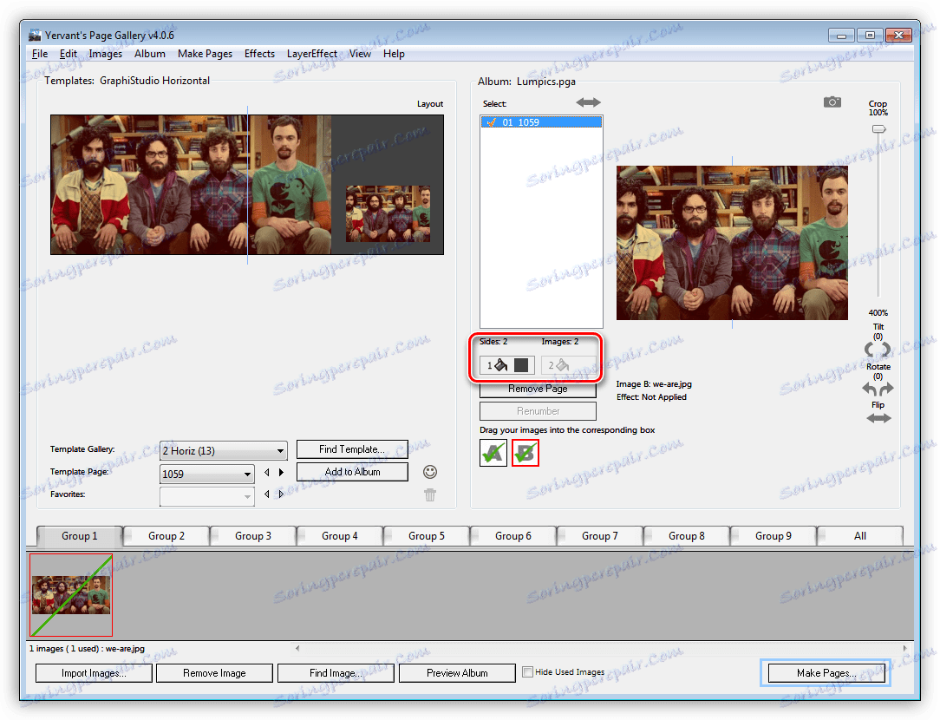Switch to Group 6 tab

point(513,536)
